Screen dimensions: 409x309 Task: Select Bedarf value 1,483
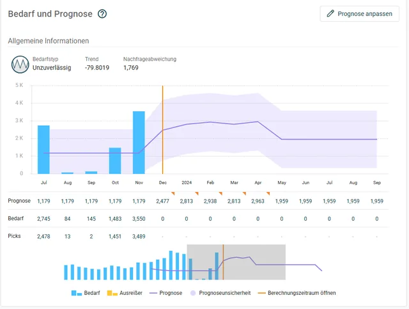[x=115, y=219]
